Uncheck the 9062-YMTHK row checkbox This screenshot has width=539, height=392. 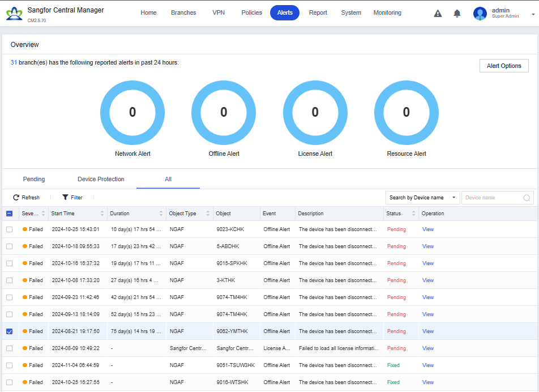pyautogui.click(x=9, y=331)
